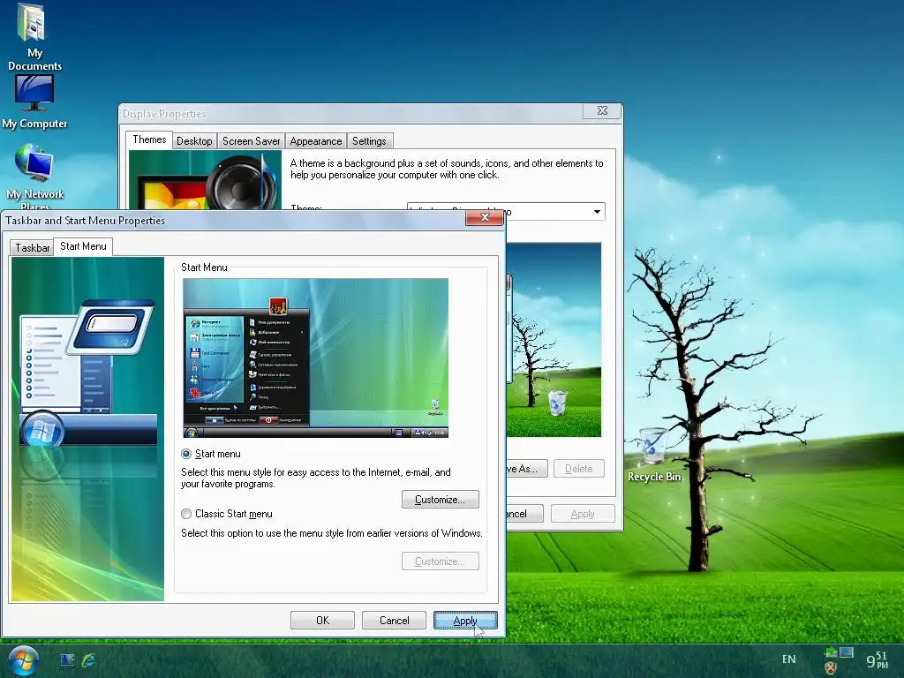This screenshot has width=904, height=678.
Task: Click Cancel button in Display Properties
Action: pos(524,514)
